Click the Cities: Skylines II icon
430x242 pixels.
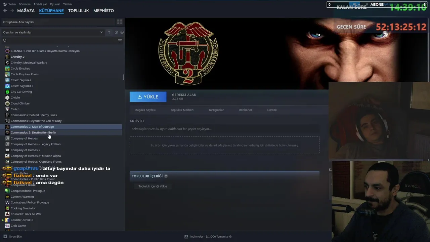7,86
